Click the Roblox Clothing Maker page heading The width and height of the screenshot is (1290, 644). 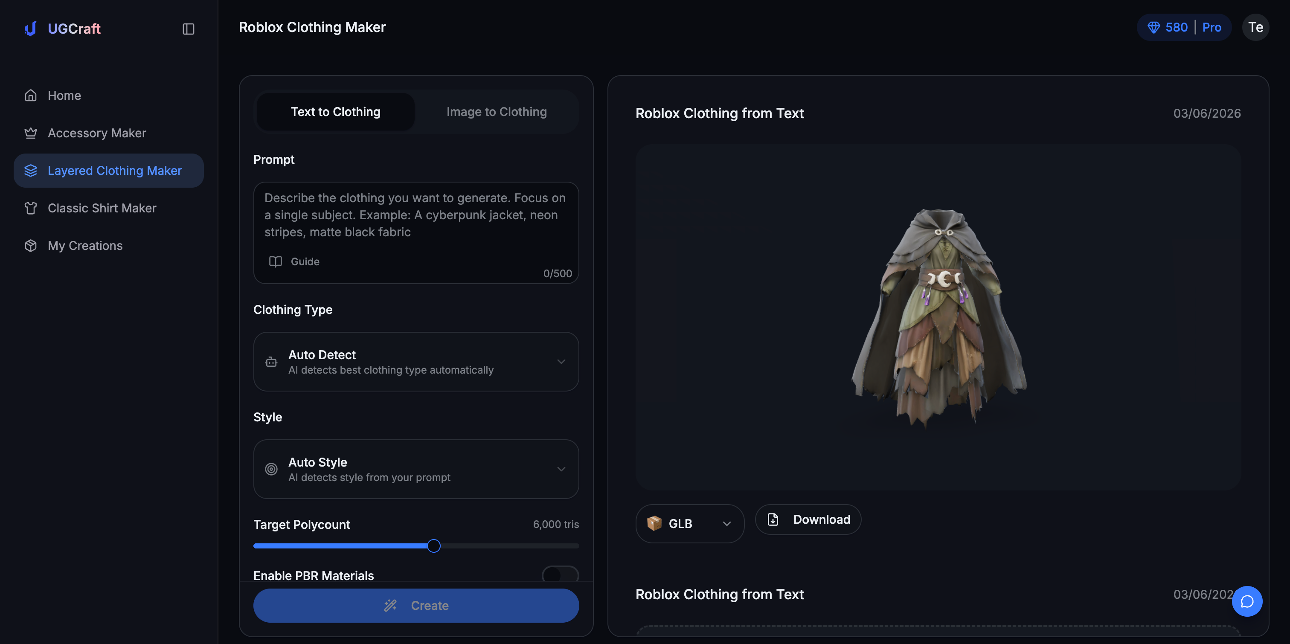pyautogui.click(x=312, y=27)
